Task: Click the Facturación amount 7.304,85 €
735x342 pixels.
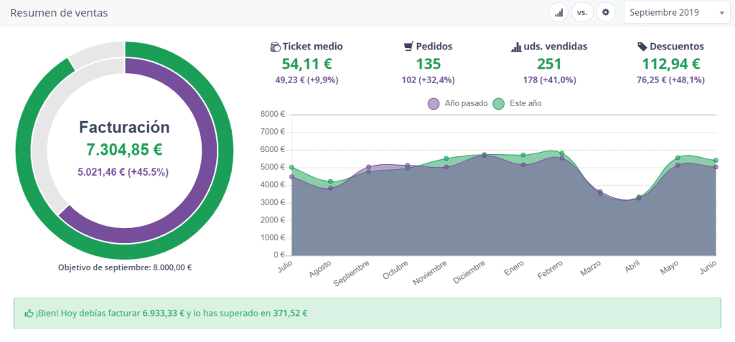Action: (x=124, y=149)
